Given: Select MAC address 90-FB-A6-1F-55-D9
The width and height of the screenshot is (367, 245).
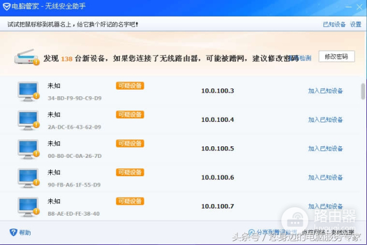Looking at the screenshot, I should 74,185.
